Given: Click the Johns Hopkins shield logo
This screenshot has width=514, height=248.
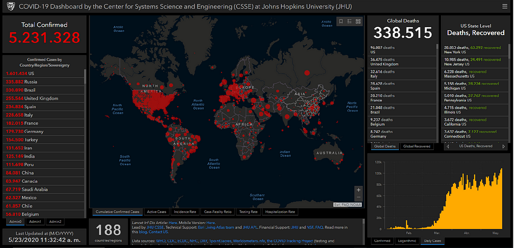Looking at the screenshot, I should 10,6.
